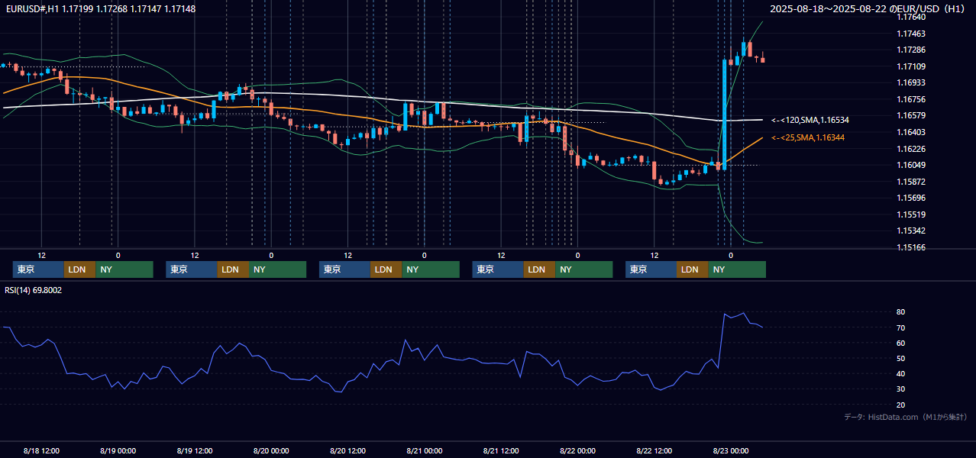This screenshot has width=976, height=458.
Task: Click the RSI(14) 69.8002 indicator label
Action: pos(34,290)
